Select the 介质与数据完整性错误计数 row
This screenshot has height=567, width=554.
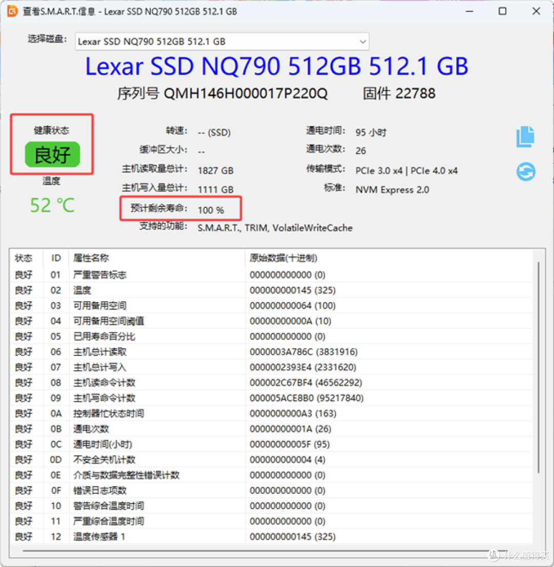click(271, 475)
